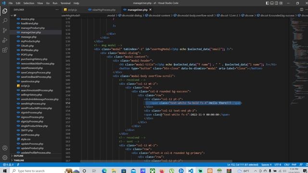Open the Manage gear icon
This screenshot has height=173, width=308.
[x=5, y=158]
